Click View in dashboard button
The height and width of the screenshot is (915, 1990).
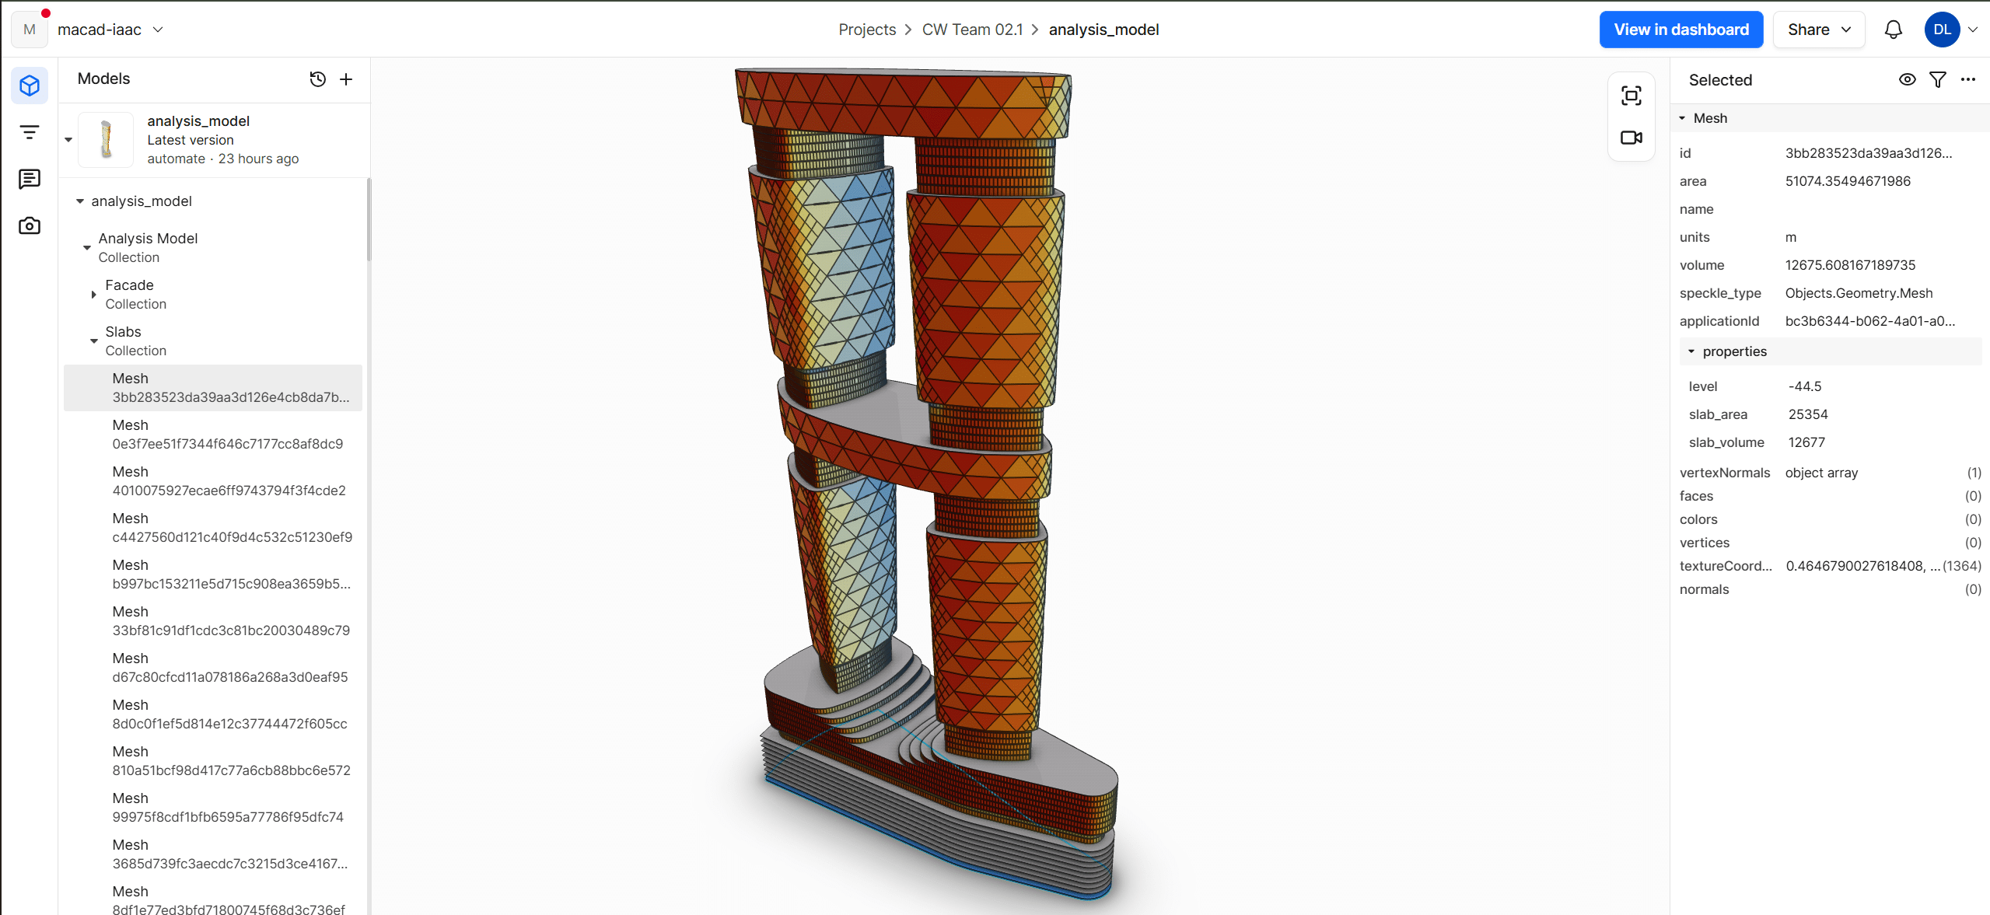tap(1680, 30)
